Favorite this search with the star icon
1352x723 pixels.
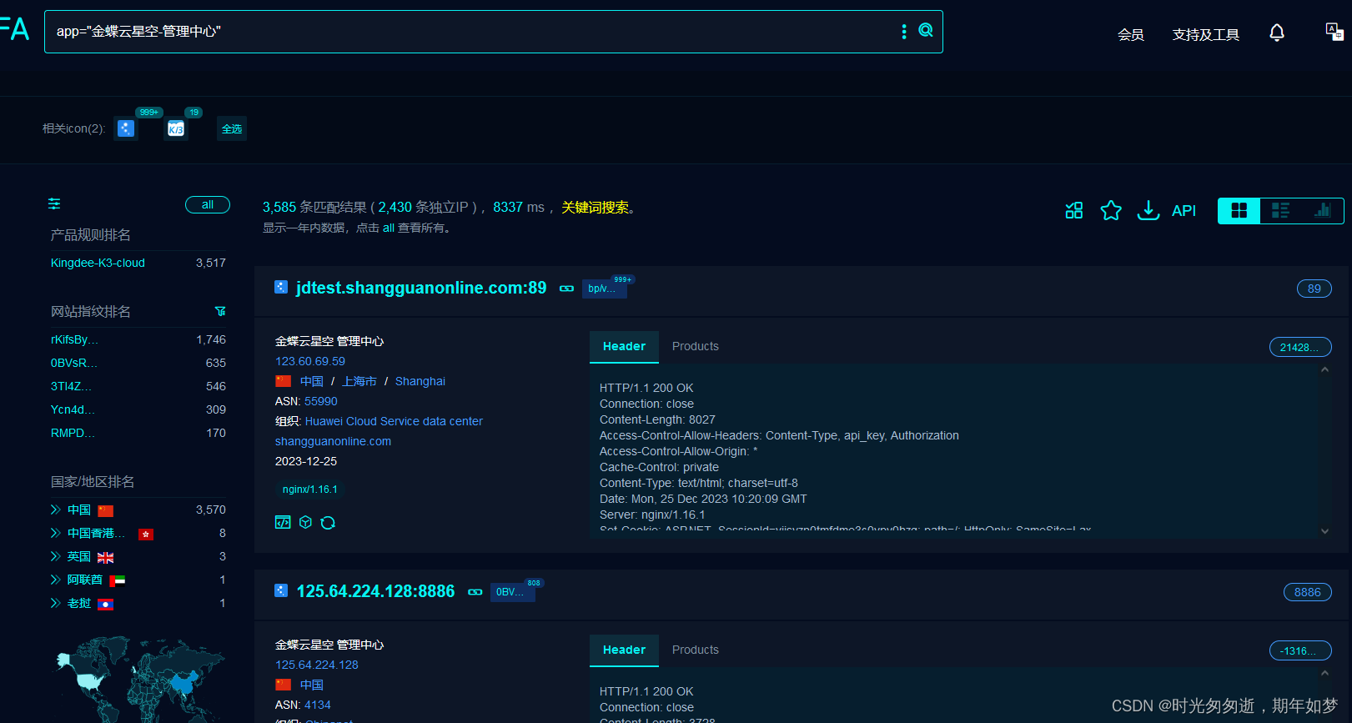[1111, 210]
